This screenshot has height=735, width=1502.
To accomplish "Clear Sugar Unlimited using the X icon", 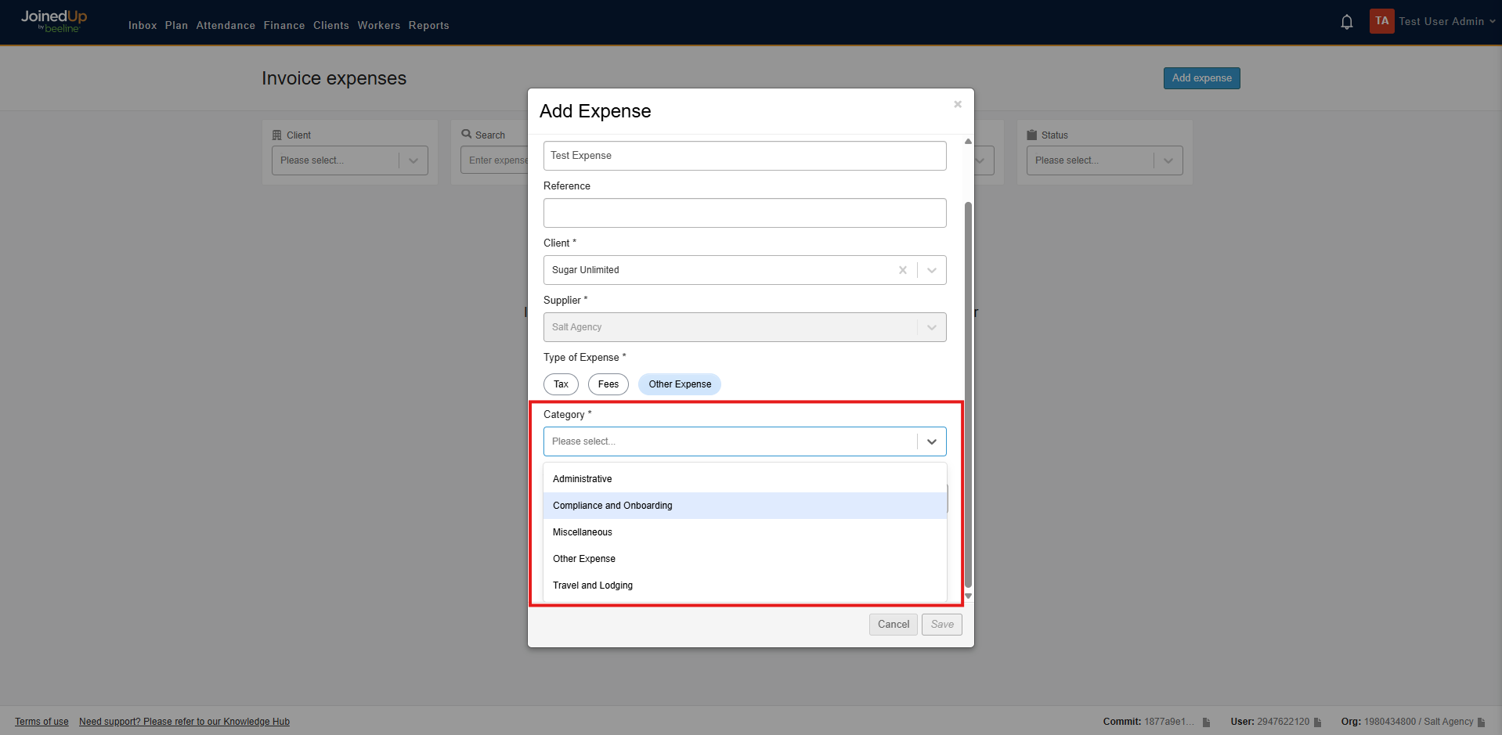I will coord(903,270).
